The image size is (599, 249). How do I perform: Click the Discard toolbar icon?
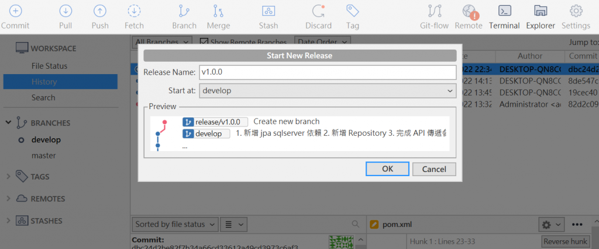(318, 11)
